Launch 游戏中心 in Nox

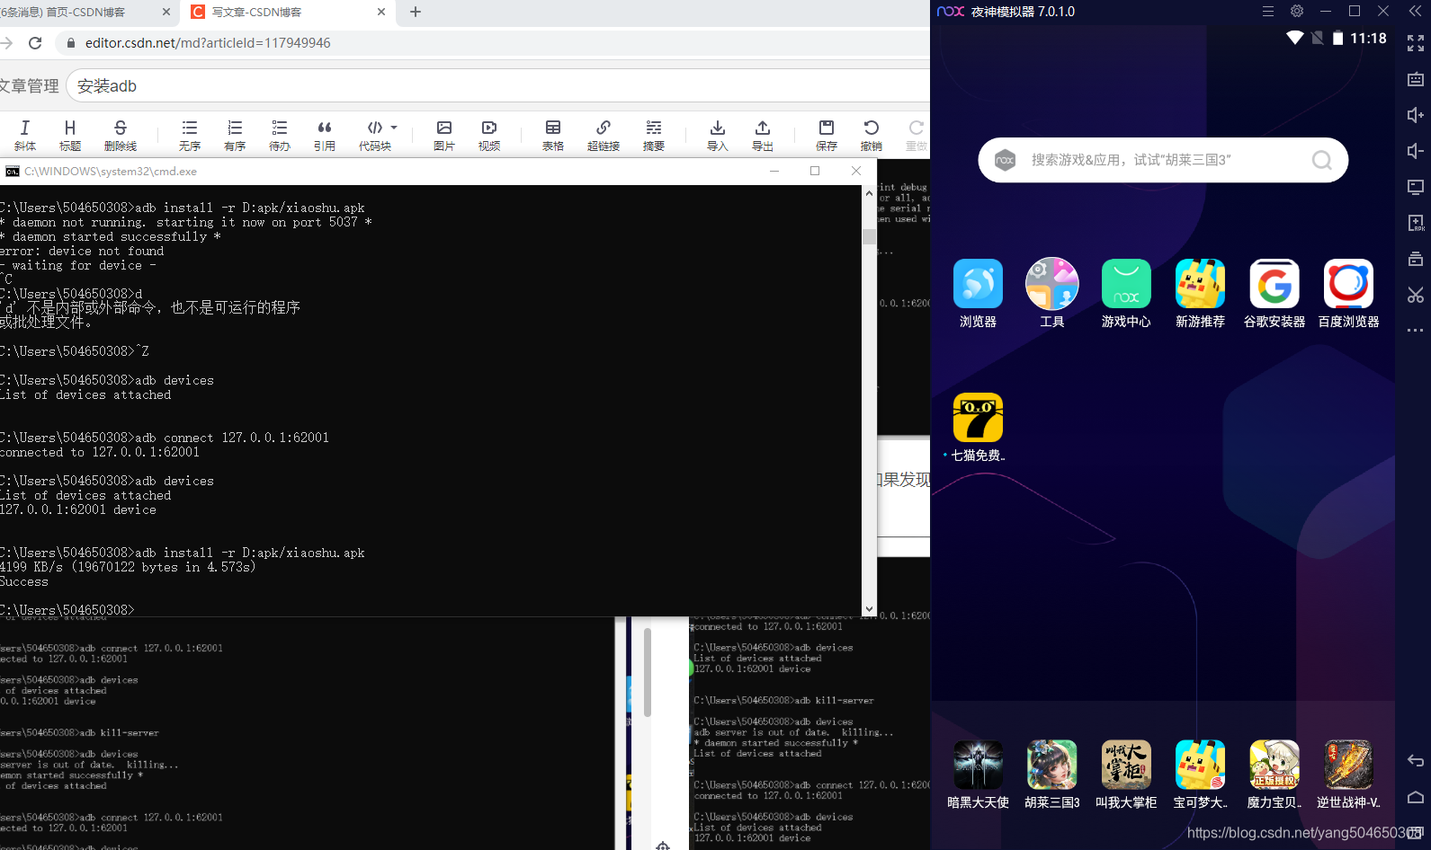coord(1126,294)
